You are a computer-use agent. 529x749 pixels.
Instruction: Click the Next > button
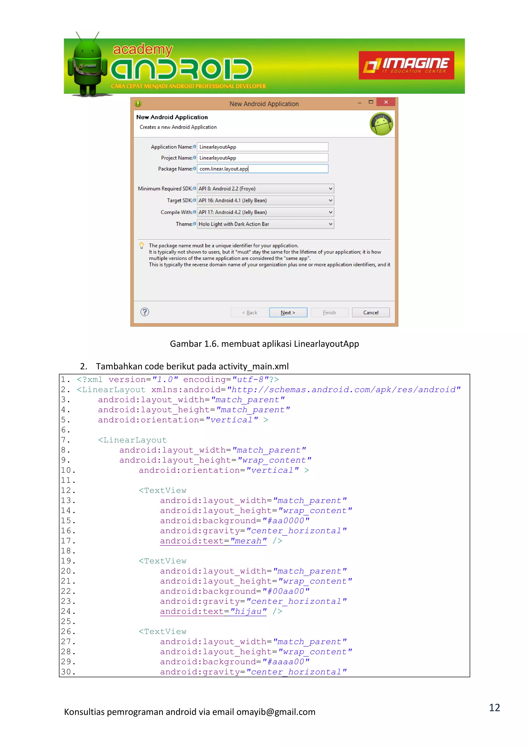[288, 312]
